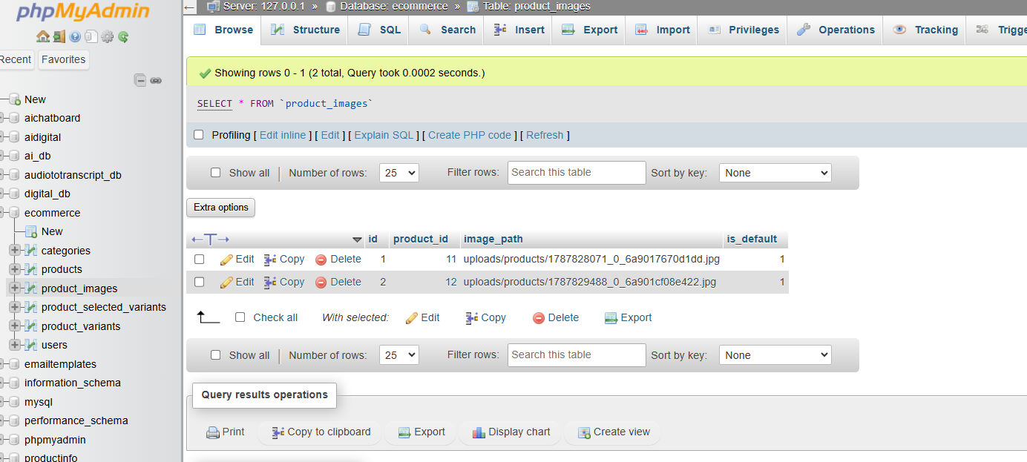
Task: Open the blue question mark documentation icon
Action: [75, 36]
